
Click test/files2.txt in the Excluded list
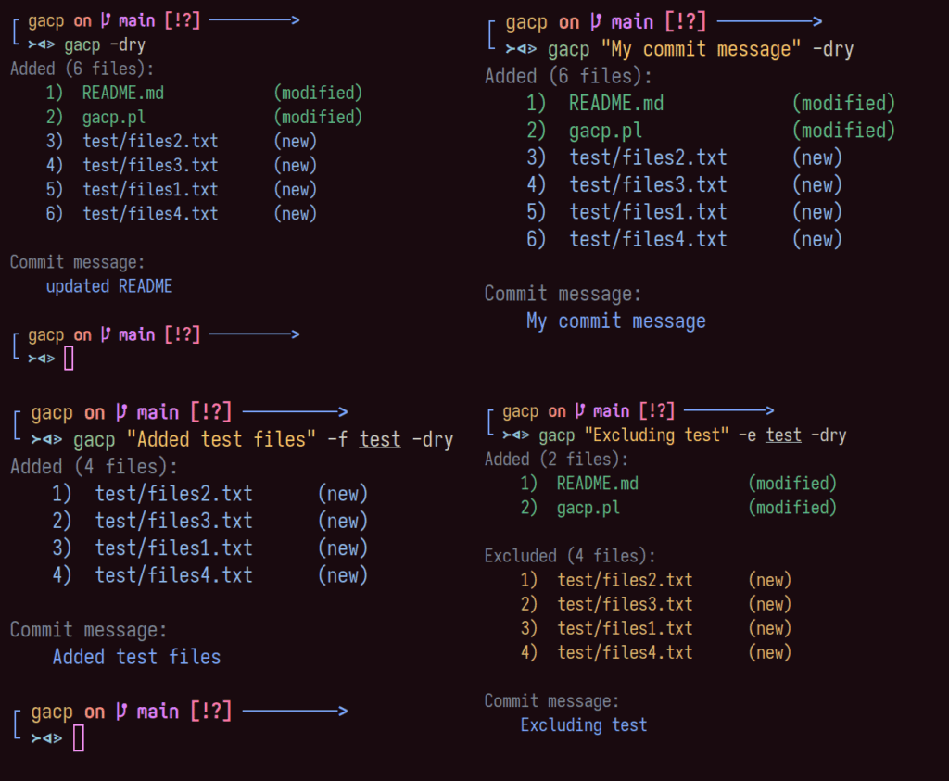[x=625, y=580]
